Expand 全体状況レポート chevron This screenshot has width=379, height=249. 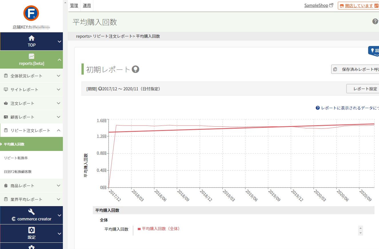58,76
